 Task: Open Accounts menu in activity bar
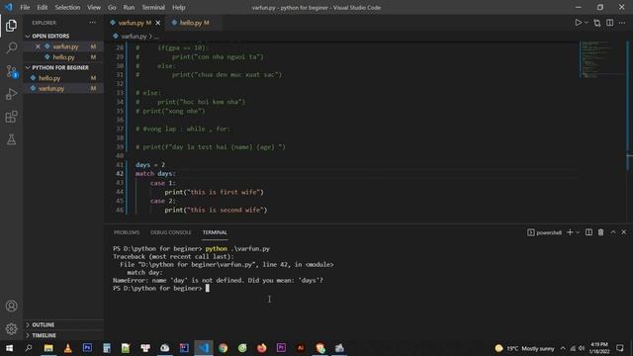click(x=11, y=306)
